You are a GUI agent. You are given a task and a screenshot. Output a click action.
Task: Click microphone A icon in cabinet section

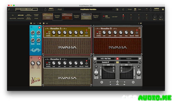click(x=95, y=62)
